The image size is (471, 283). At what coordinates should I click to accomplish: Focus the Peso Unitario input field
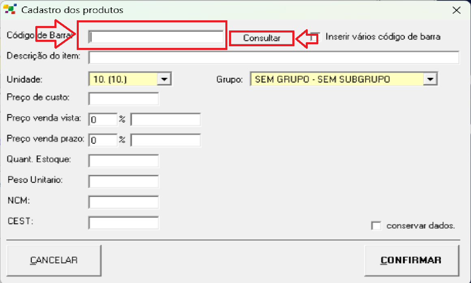[123, 181]
